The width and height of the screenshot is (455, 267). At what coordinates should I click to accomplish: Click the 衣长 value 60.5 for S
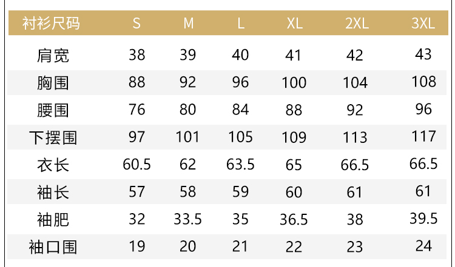pyautogui.click(x=136, y=164)
